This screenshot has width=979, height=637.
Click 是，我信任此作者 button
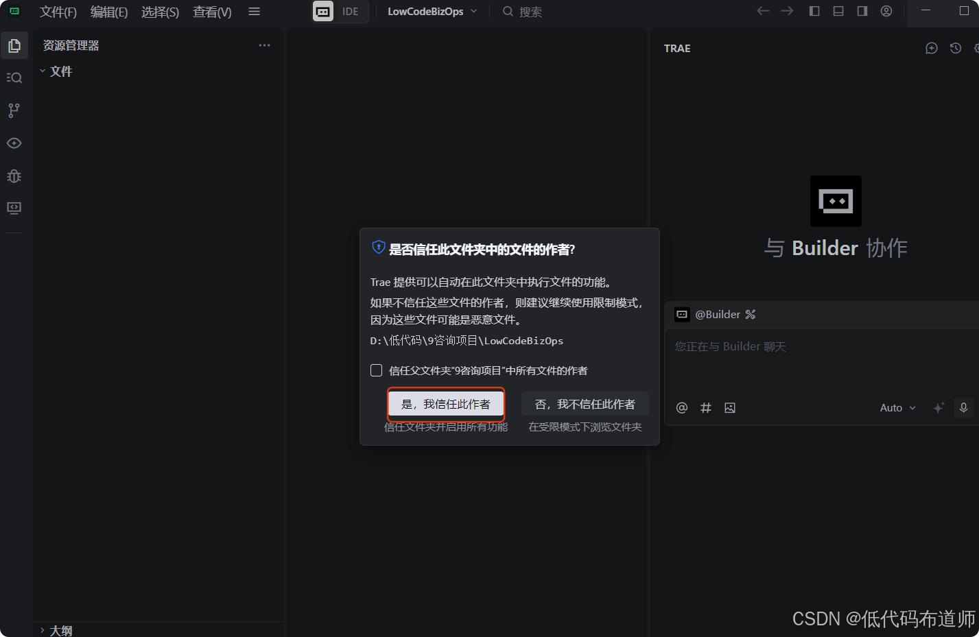pyautogui.click(x=446, y=404)
